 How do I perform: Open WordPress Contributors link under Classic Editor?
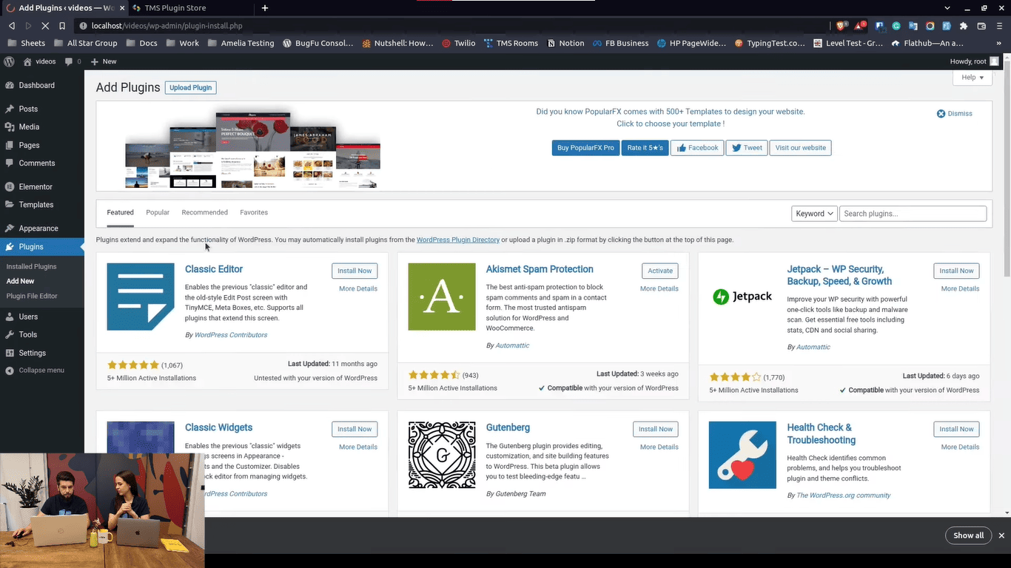231,335
